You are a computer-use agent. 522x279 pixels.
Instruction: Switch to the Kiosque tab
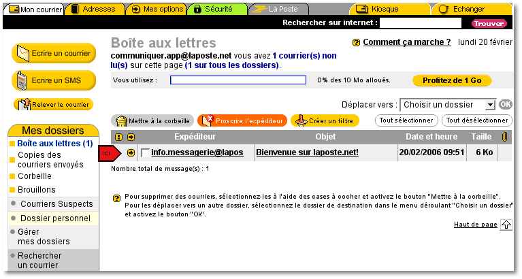coord(389,10)
